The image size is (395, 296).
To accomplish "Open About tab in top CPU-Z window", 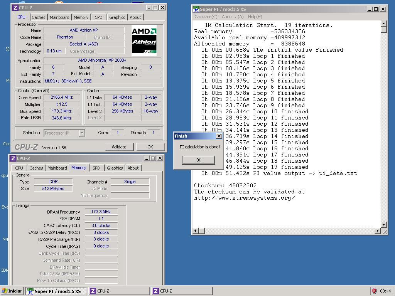I will [x=135, y=17].
